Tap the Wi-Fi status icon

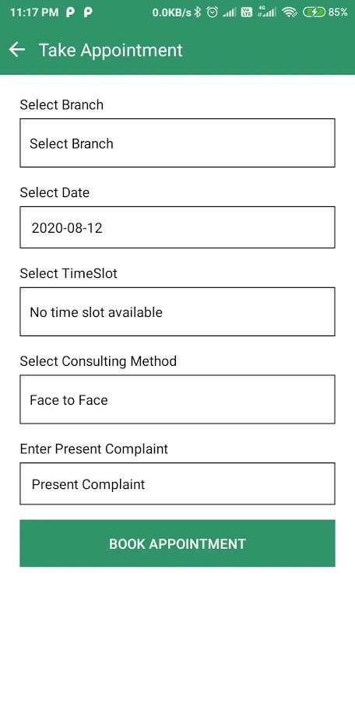pyautogui.click(x=289, y=12)
